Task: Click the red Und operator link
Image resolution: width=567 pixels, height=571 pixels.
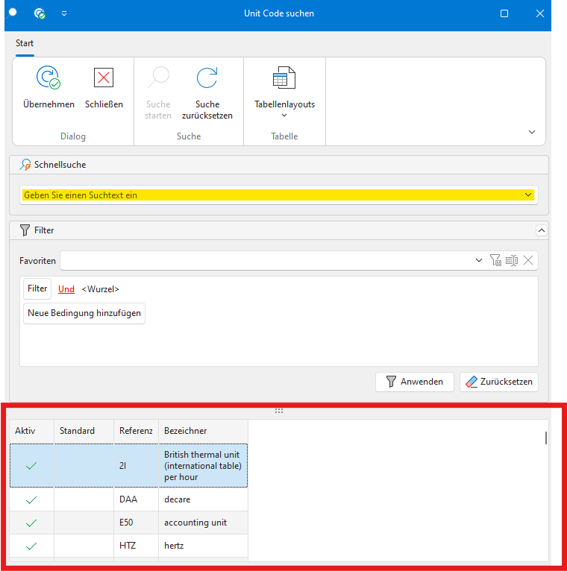Action: point(66,289)
